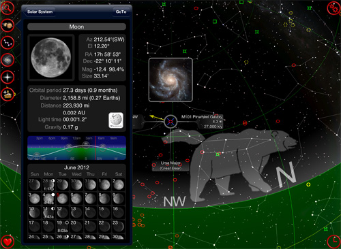Click the Gravity 0.17 g text
Screen dimensions: 341x249
click(61, 127)
